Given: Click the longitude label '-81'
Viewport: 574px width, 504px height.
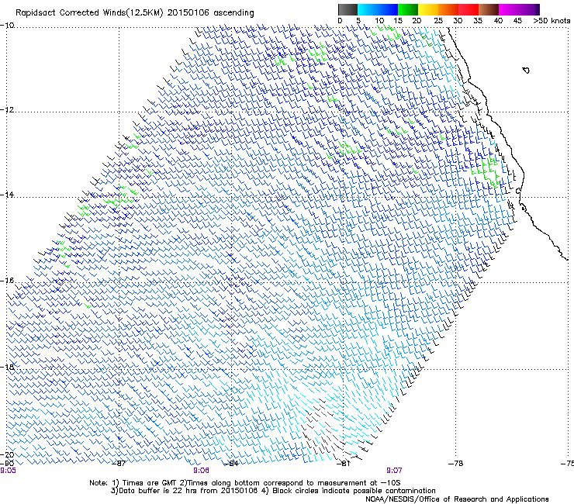Looking at the screenshot, I should (344, 464).
